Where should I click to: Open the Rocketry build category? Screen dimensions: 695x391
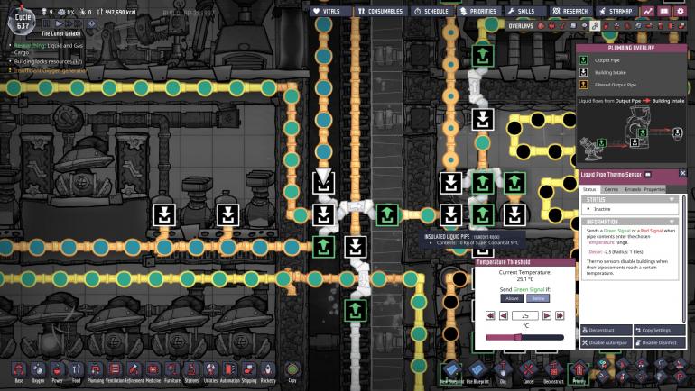[268, 371]
